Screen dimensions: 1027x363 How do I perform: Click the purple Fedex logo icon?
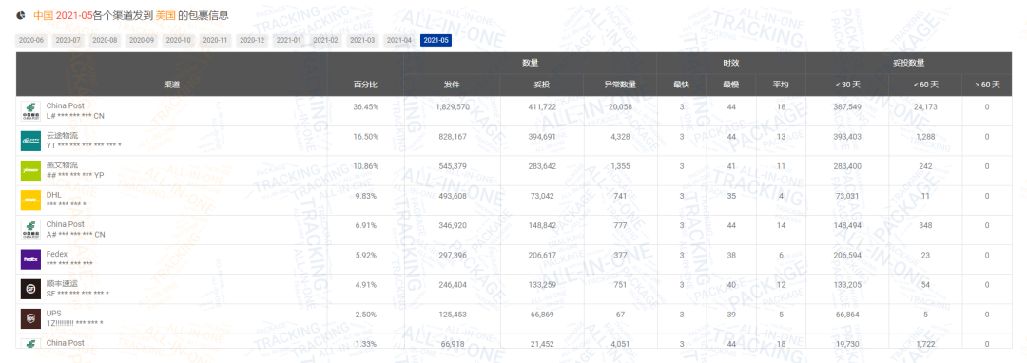pyautogui.click(x=30, y=259)
